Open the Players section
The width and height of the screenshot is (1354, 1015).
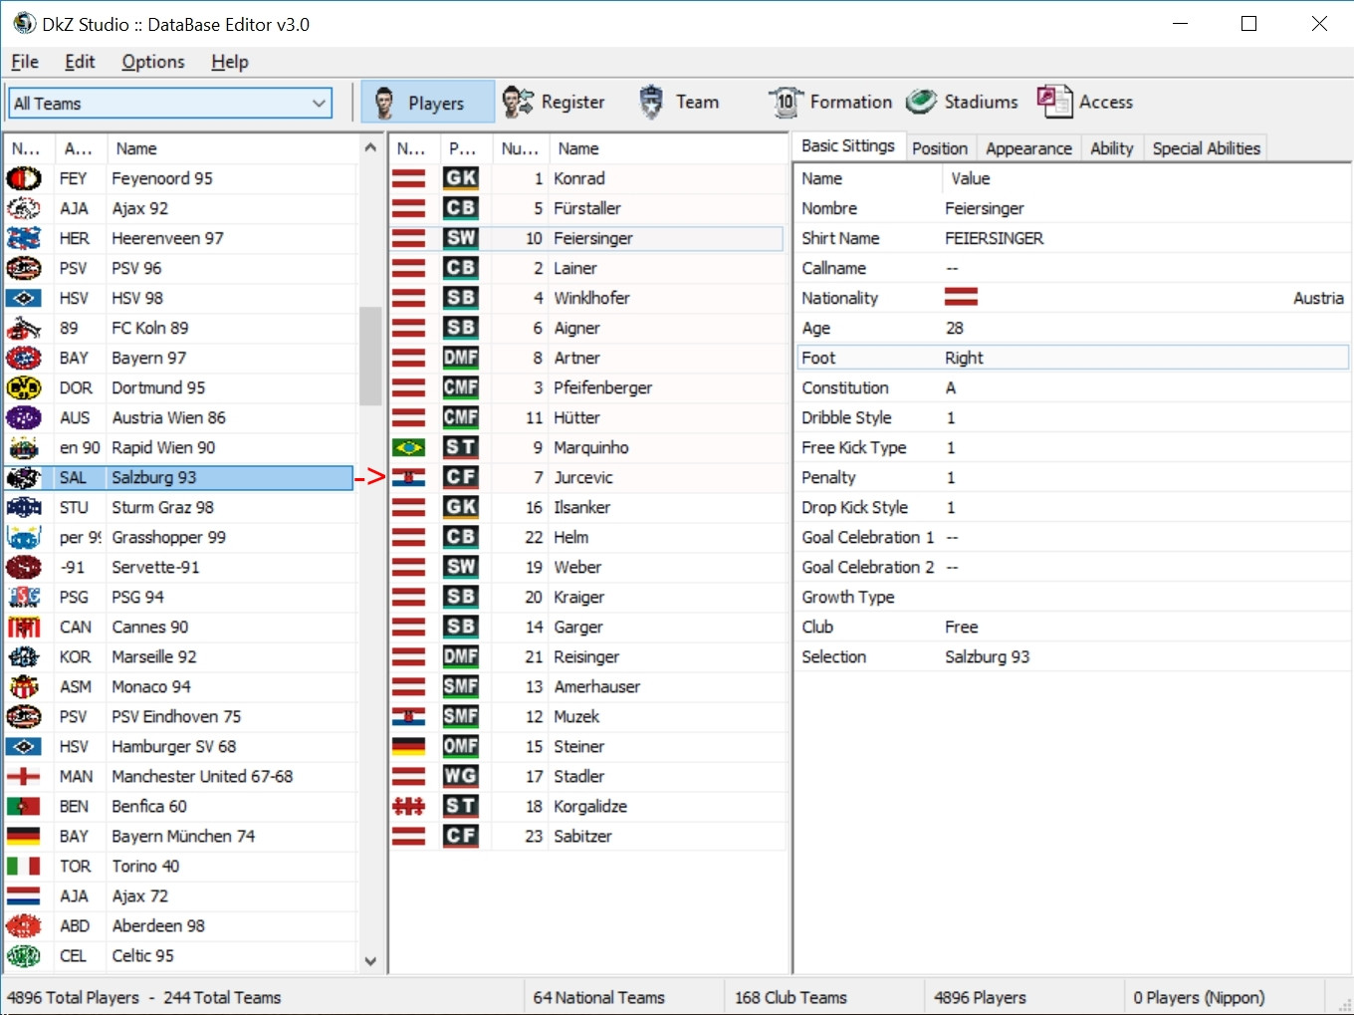pyautogui.click(x=427, y=102)
